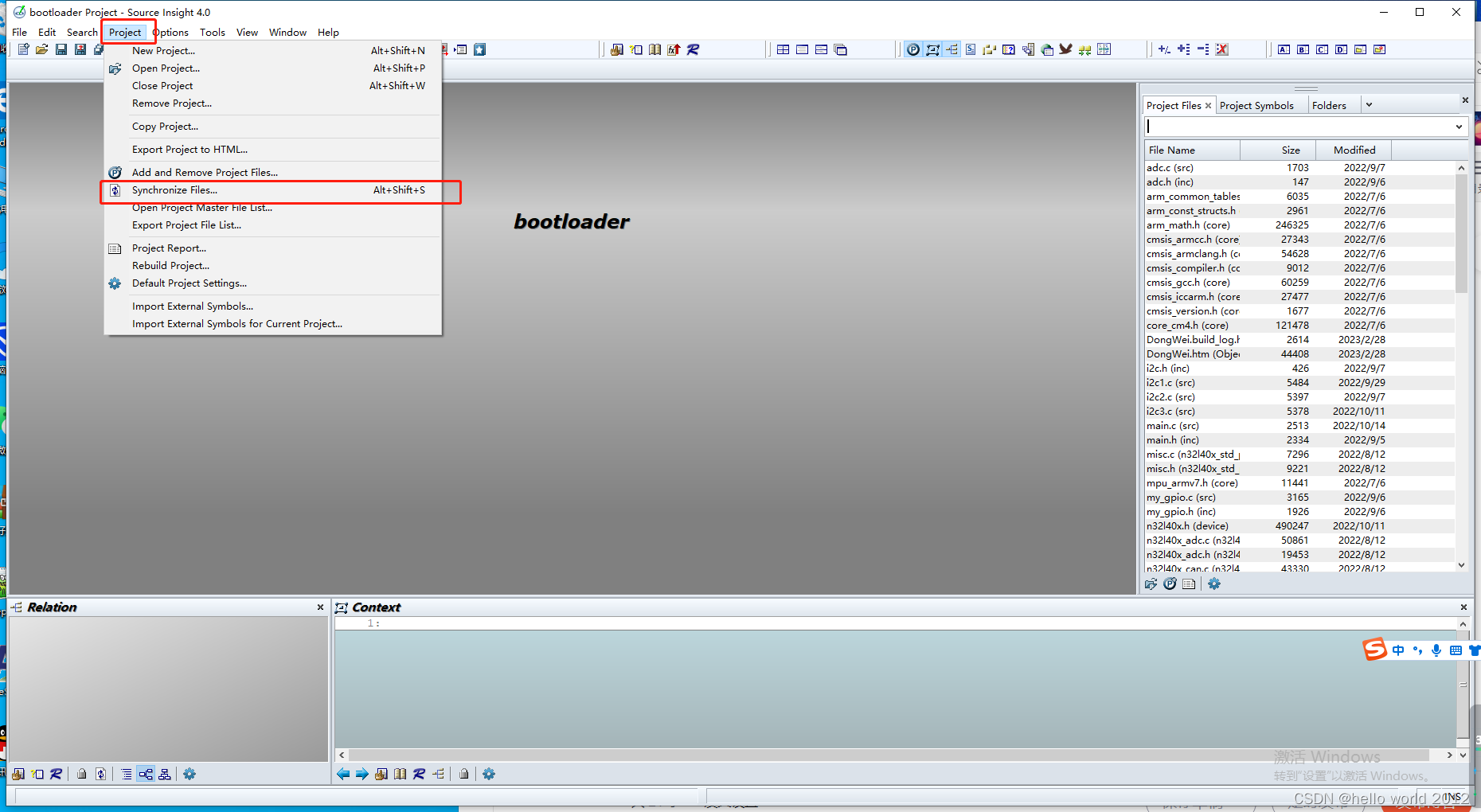Close the Relation panel
Image resolution: width=1481 pixels, height=812 pixels.
click(320, 607)
